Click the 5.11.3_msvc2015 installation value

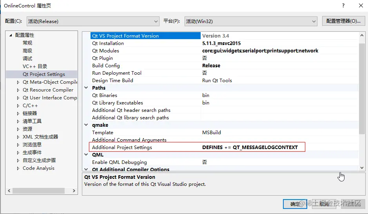click(x=221, y=43)
